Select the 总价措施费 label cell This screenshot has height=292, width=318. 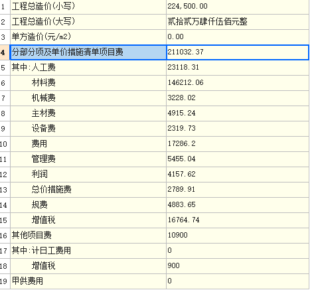(x=88, y=190)
